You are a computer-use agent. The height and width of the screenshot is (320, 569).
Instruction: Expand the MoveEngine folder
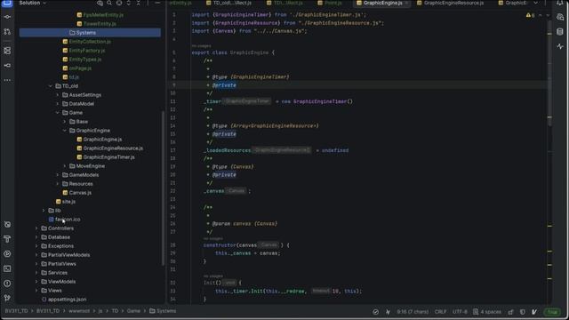[65, 166]
